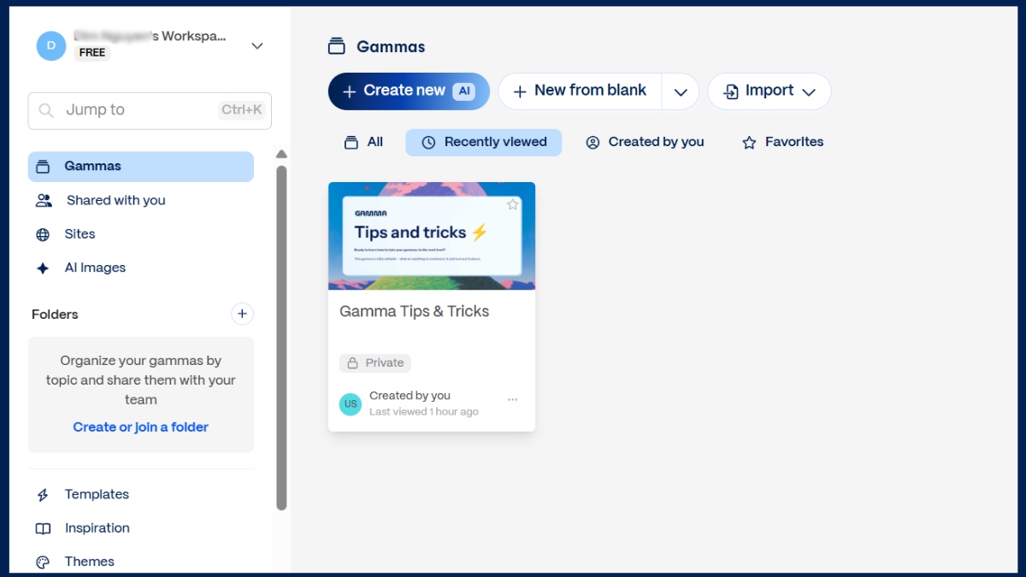Click Create or join a folder link
Image resolution: width=1026 pixels, height=577 pixels.
pyautogui.click(x=141, y=427)
